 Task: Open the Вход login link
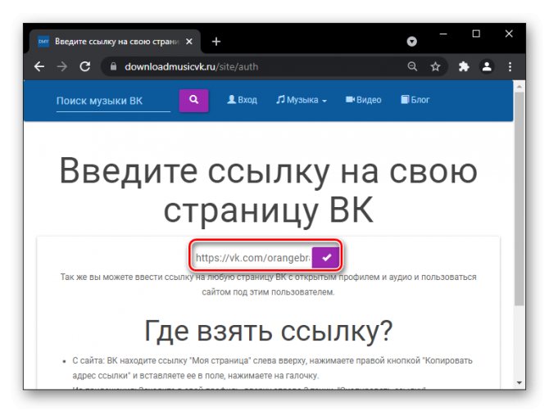242,100
